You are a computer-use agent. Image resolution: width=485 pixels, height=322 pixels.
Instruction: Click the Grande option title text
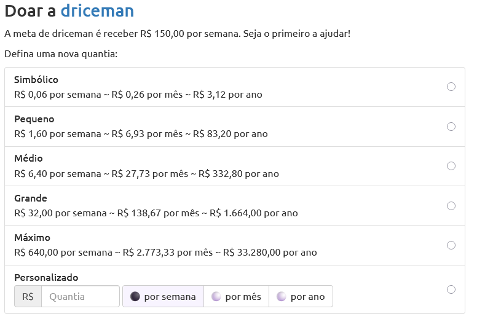click(31, 198)
